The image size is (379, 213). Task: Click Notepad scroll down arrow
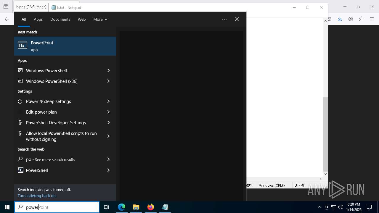coord(325,174)
